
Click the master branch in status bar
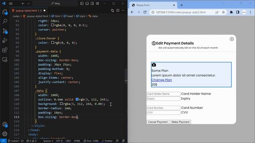(14, 141)
